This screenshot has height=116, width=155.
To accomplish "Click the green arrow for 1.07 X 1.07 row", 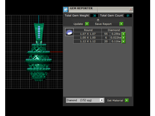I will tap(123, 34).
